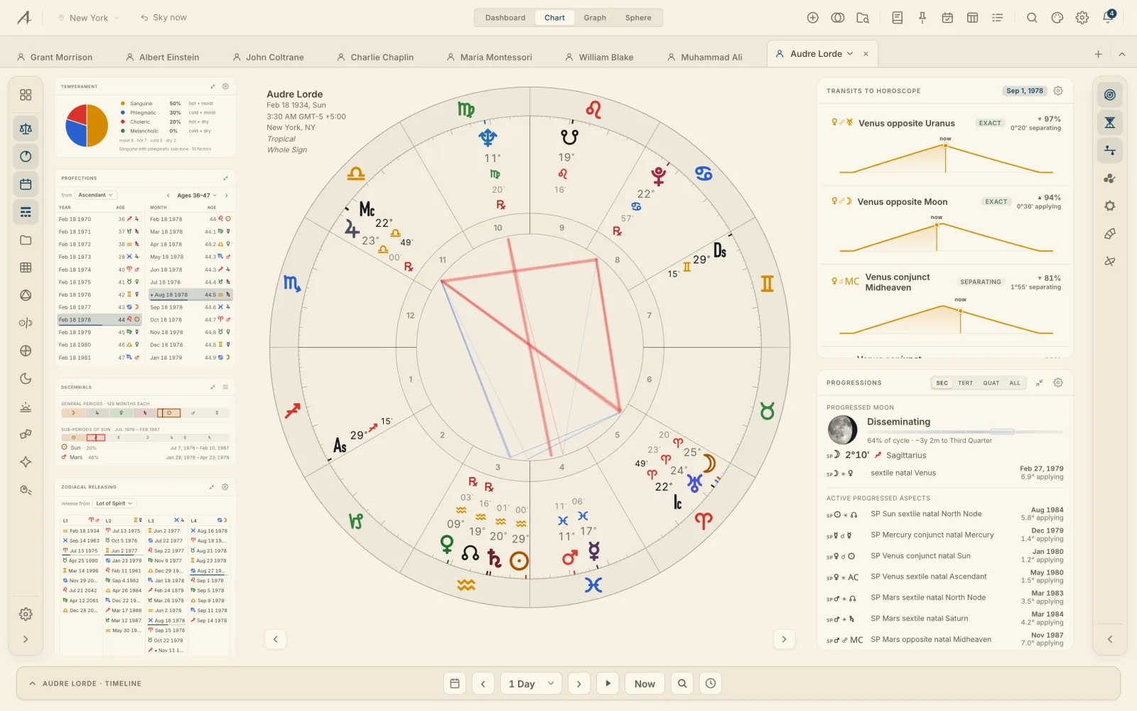Open the pin icon in top toolbar
The width and height of the screenshot is (1137, 711).
922,18
